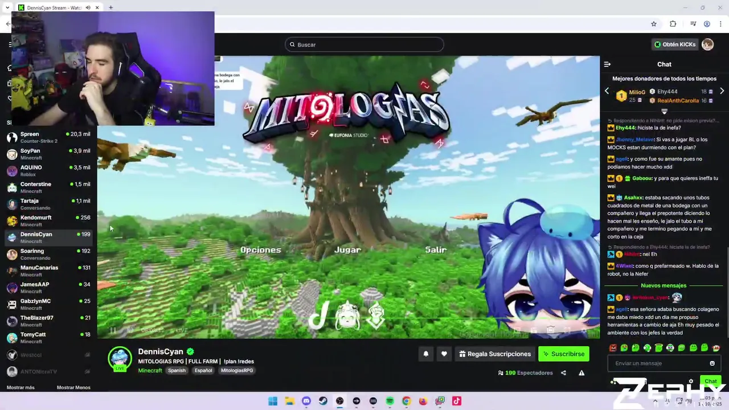Open chat settings gear icon
The height and width of the screenshot is (410, 729).
691,381
